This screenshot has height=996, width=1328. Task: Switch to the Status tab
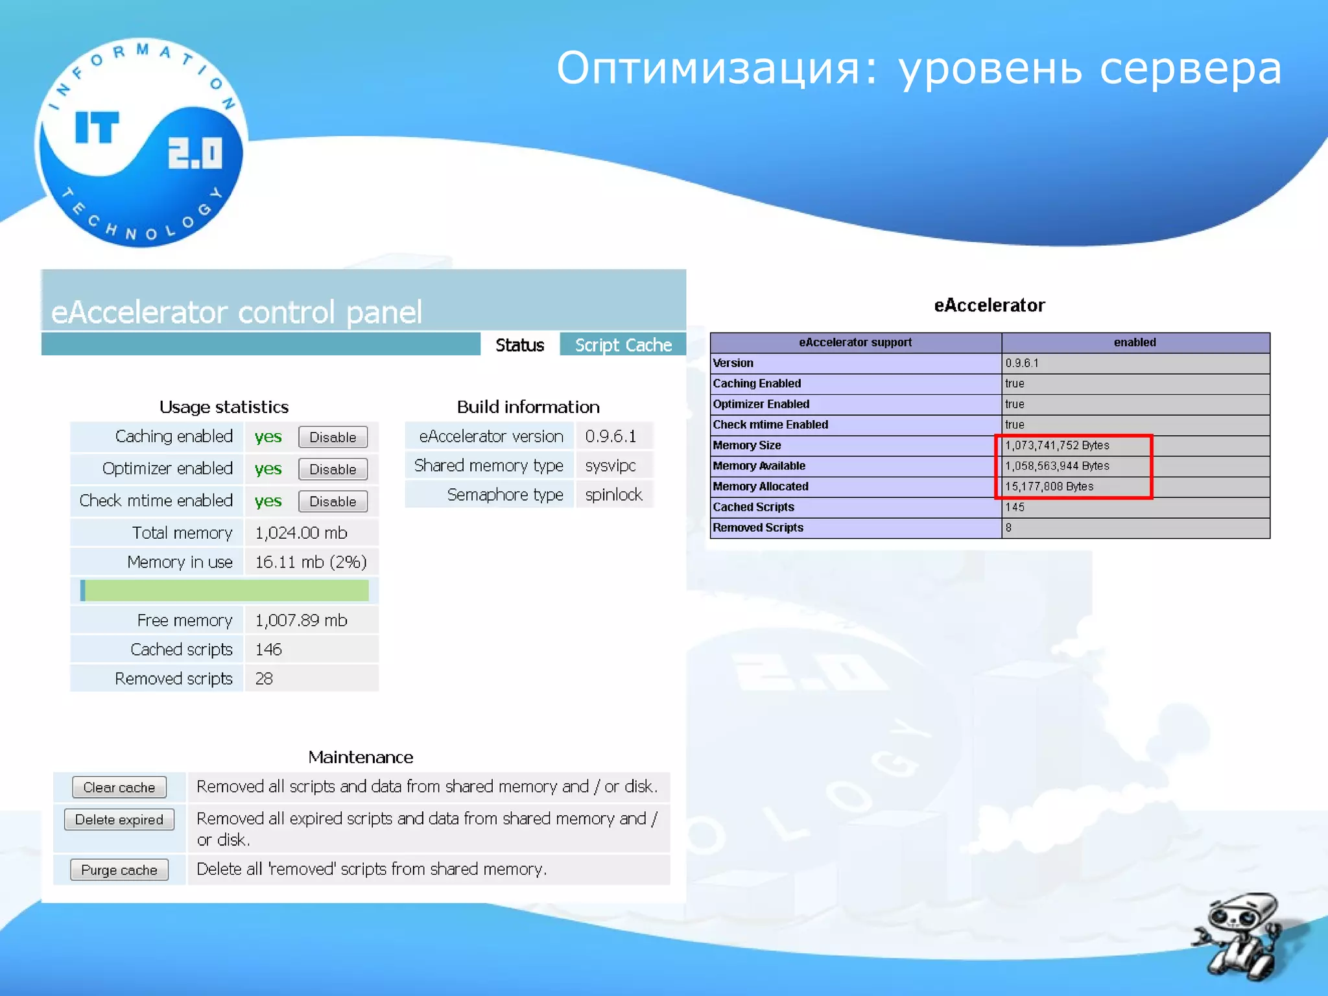coord(519,345)
